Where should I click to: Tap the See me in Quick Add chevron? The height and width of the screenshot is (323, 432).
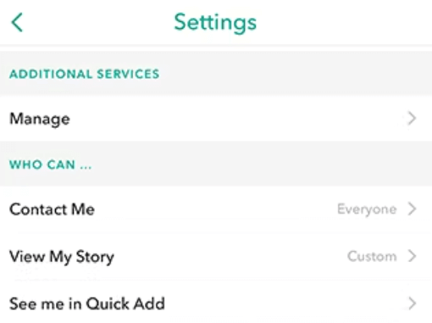(x=412, y=304)
